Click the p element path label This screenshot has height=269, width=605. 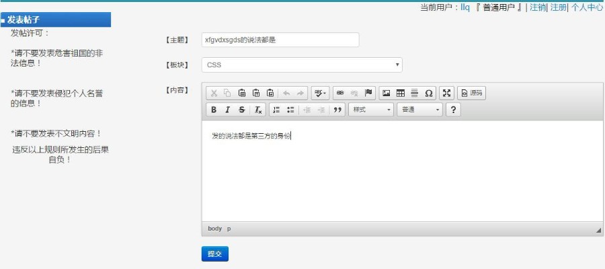pyautogui.click(x=229, y=229)
